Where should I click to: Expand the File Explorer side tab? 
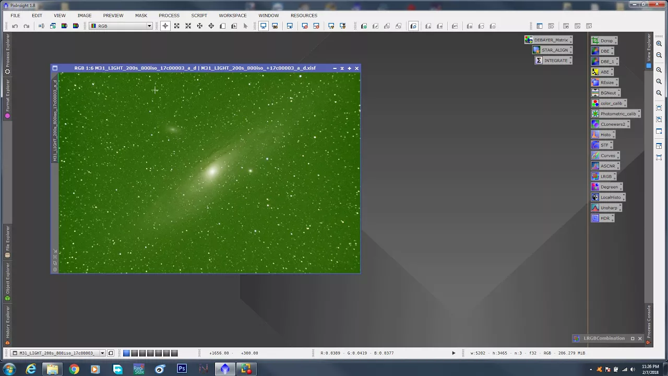[x=7, y=242]
